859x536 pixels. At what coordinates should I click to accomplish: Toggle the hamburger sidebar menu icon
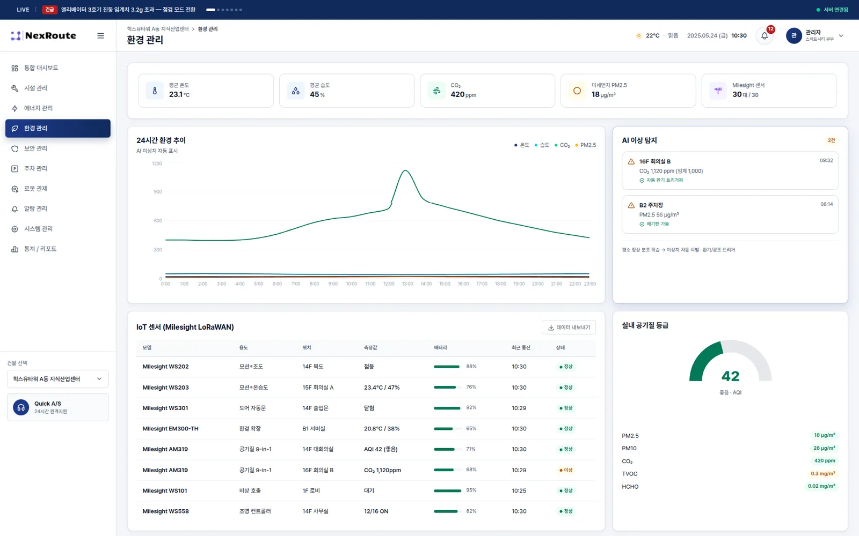click(x=100, y=36)
